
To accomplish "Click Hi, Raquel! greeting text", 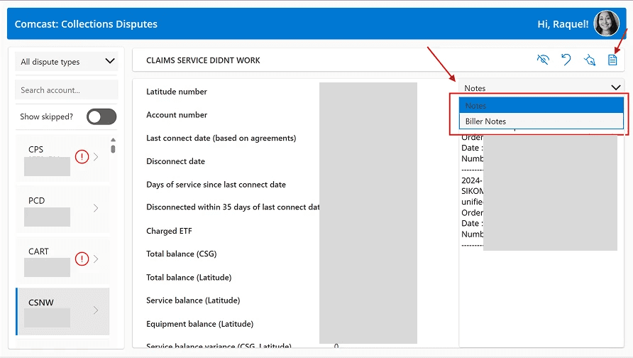I will [563, 24].
